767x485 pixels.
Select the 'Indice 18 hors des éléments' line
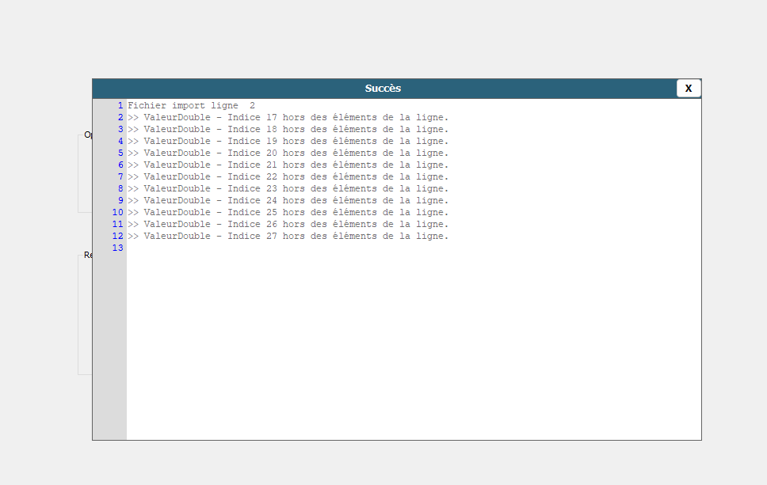(x=288, y=130)
